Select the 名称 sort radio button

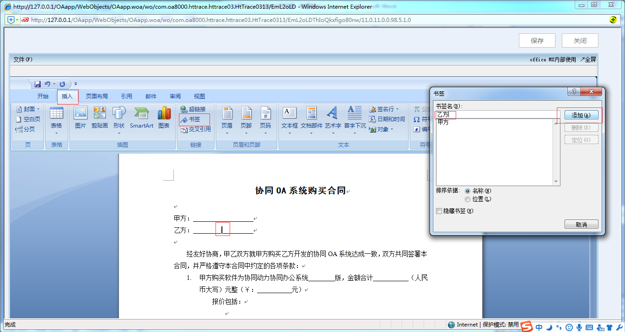[467, 191]
